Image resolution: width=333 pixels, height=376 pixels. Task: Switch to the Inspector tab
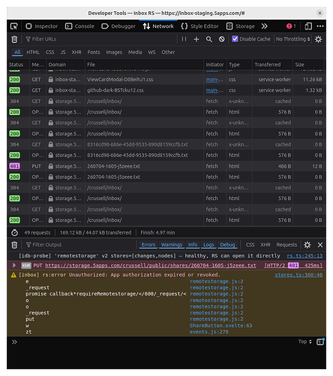point(41,26)
